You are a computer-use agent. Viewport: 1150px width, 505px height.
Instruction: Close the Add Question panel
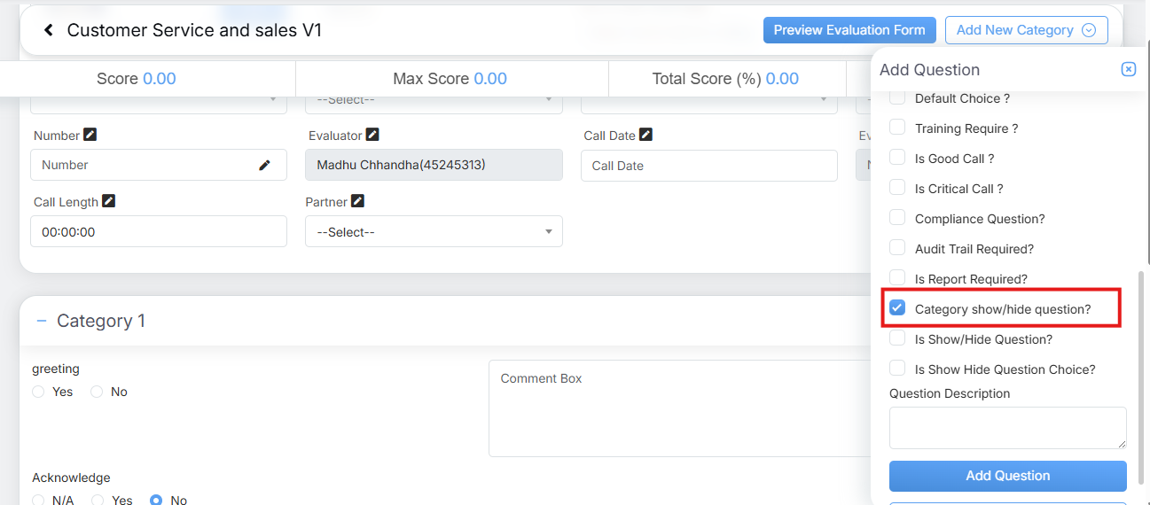coord(1128,69)
